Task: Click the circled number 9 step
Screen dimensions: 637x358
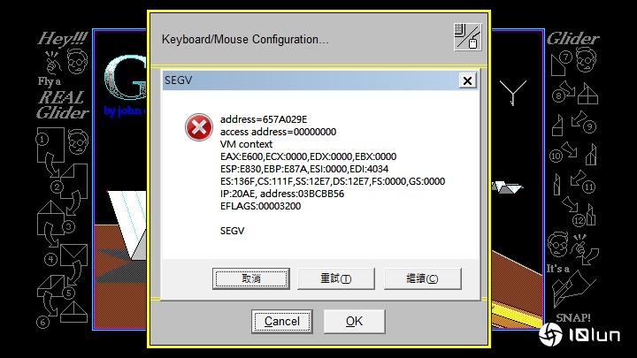Action: pos(589,127)
